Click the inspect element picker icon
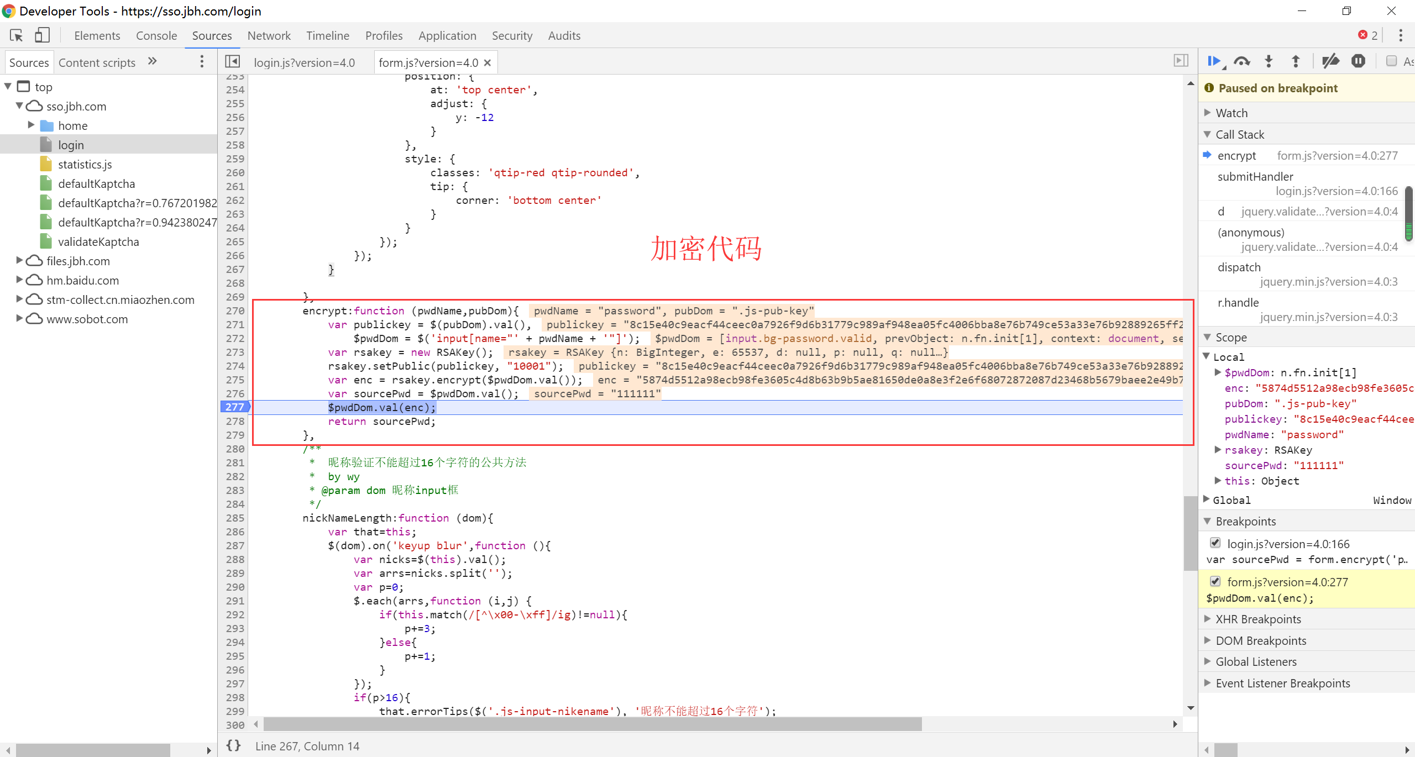This screenshot has height=757, width=1415. (x=16, y=35)
